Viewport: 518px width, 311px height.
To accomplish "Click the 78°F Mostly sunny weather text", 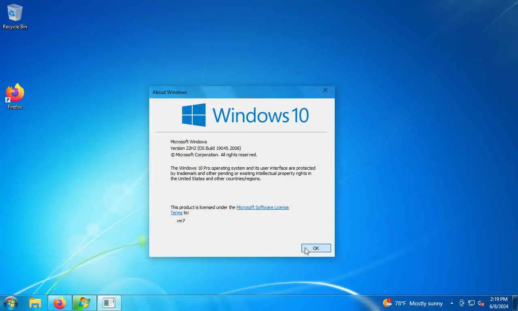I will 419,303.
